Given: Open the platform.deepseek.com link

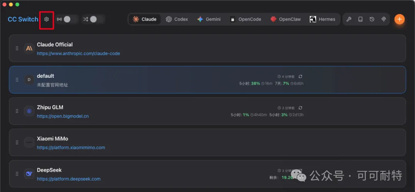Looking at the screenshot, I should point(68,179).
